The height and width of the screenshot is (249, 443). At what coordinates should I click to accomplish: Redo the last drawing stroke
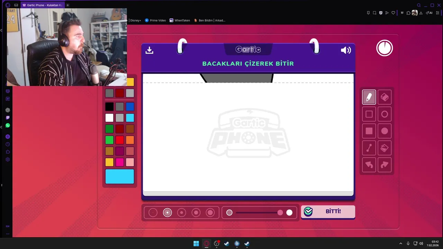[385, 165]
